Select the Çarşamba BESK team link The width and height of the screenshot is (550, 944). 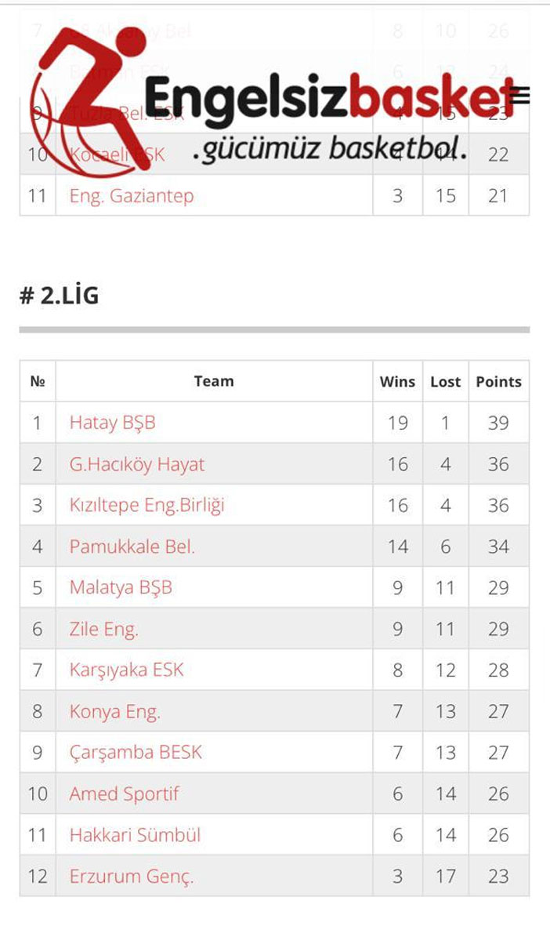tap(136, 753)
